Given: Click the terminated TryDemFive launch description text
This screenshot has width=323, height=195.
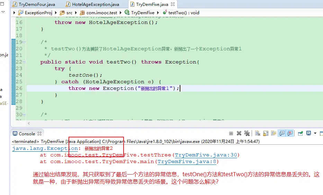Looking at the screenshot, I should click(136, 142).
